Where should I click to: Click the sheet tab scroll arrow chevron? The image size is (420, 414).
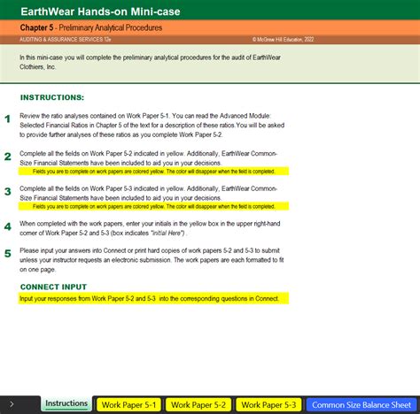coord(12,404)
